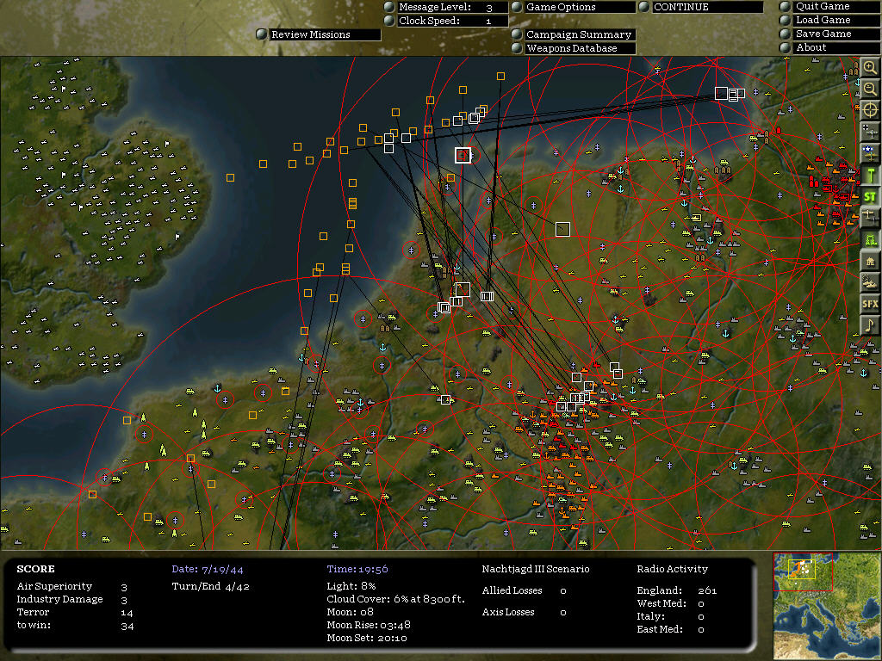Click Turn/End 4/42 text
Image resolution: width=882 pixels, height=661 pixels.
tap(210, 586)
